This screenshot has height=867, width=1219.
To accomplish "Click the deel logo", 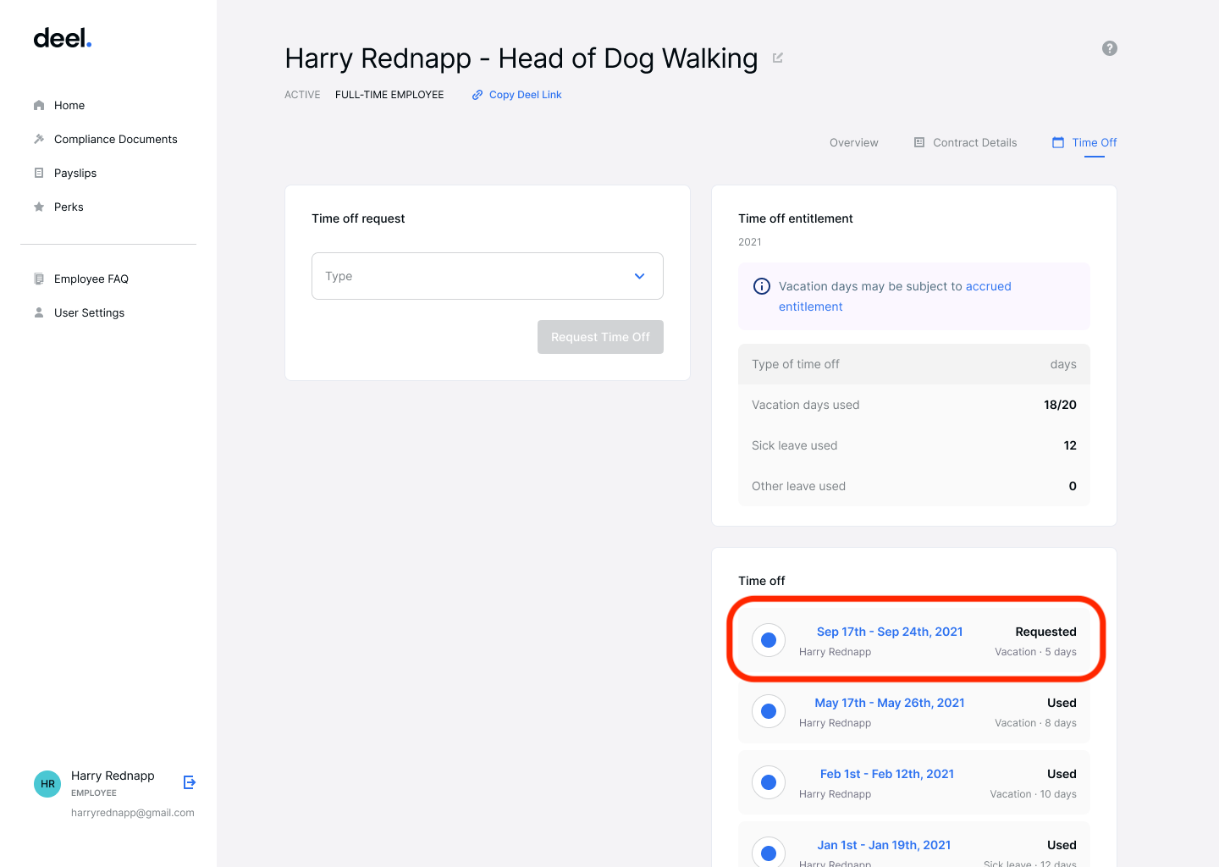I will tap(62, 37).
